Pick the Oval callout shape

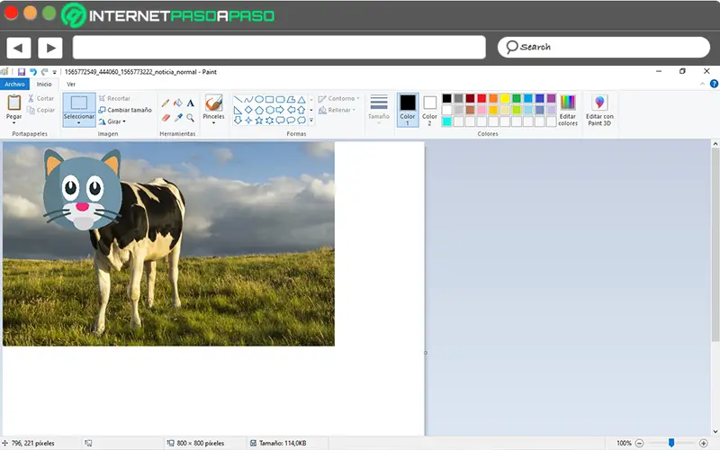[291, 121]
